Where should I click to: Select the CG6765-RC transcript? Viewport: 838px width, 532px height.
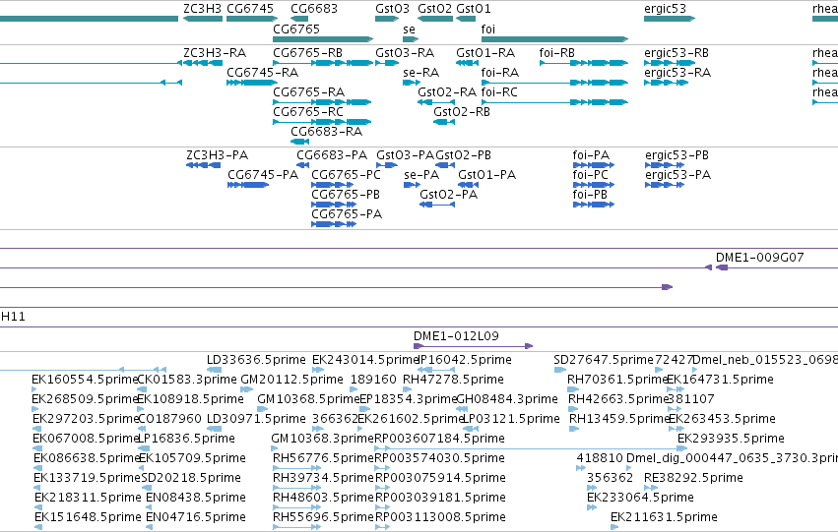(322, 122)
